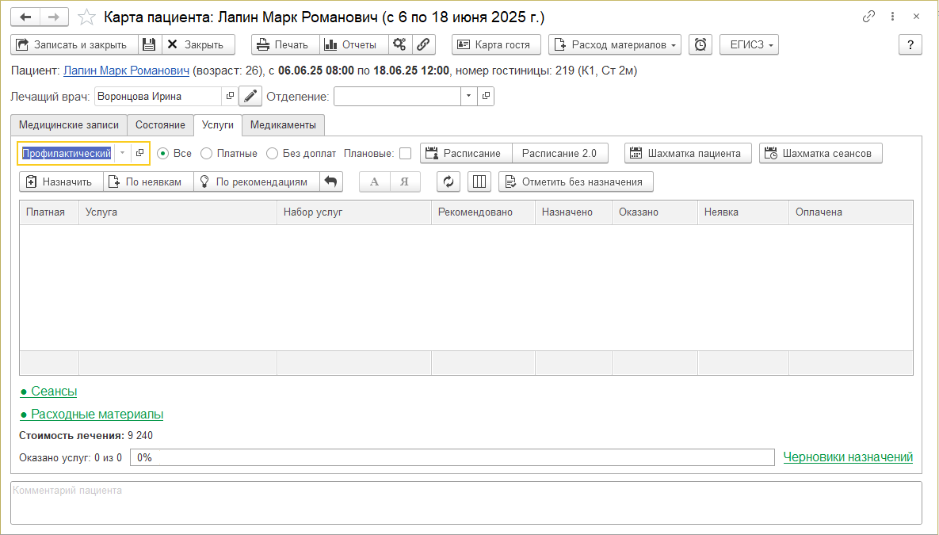Click the Лечащий врач input field
The width and height of the screenshot is (939, 535).
158,96
